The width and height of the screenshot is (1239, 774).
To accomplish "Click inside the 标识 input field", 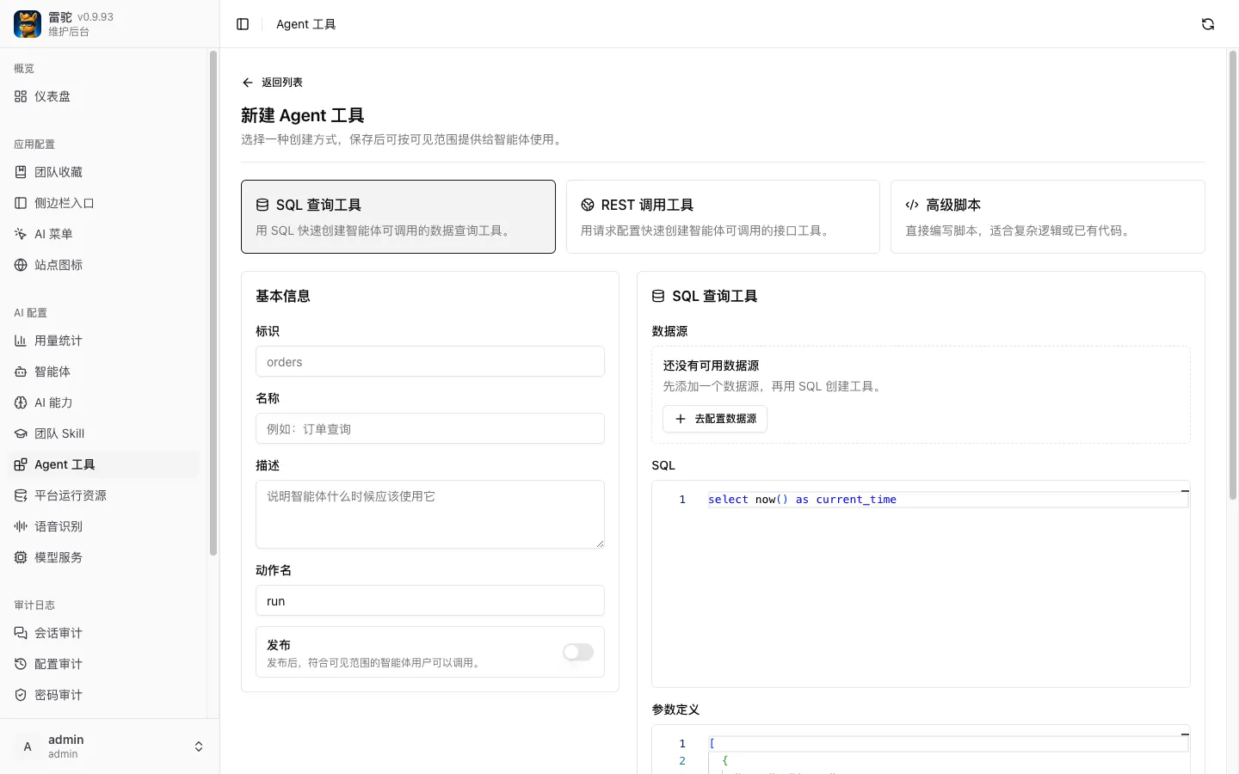I will 430,361.
